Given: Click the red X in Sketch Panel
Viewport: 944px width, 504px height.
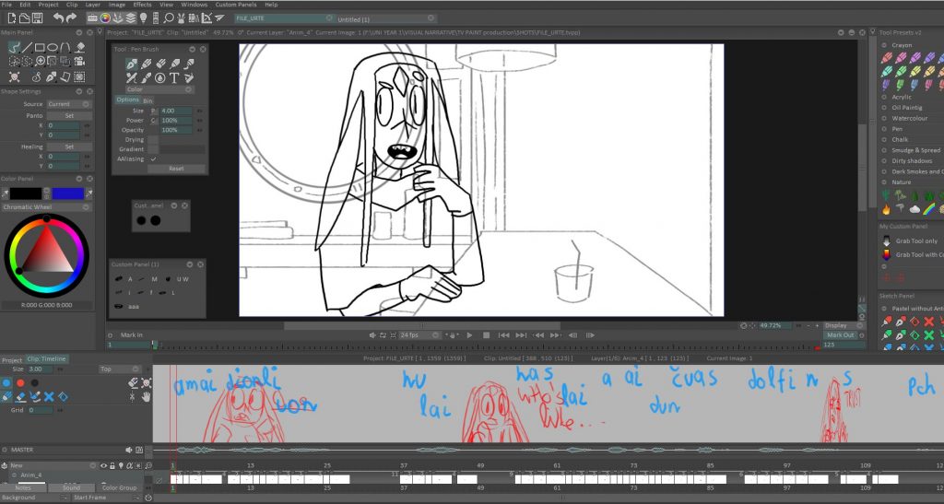Looking at the screenshot, I should point(929,322).
